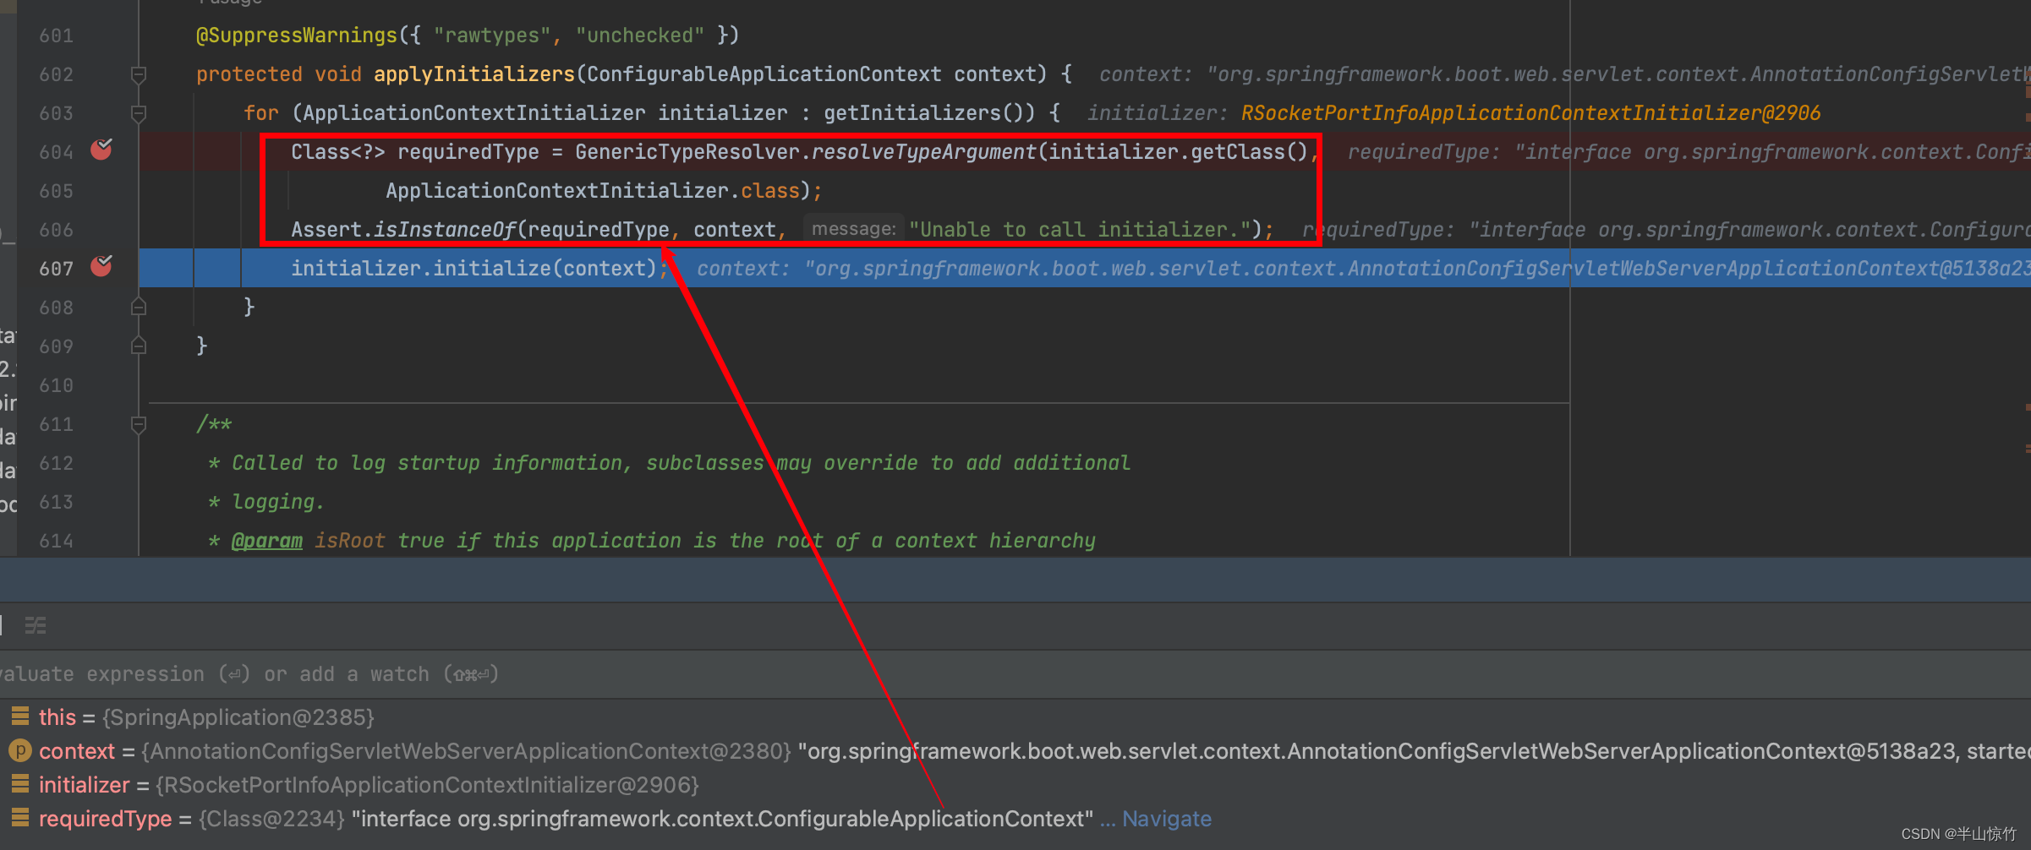
Task: Click the RSocketPortInfoApplicationContextInitializer@2906 value in variables
Action: (427, 785)
